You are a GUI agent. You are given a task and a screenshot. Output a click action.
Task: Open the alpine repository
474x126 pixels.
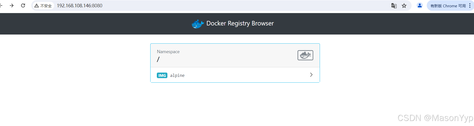click(x=235, y=75)
